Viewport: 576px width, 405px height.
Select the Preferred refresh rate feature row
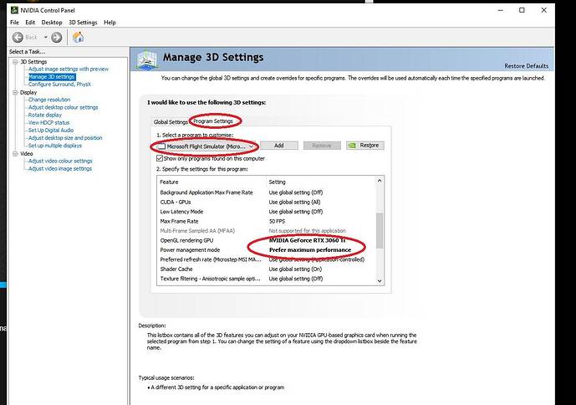point(268,259)
